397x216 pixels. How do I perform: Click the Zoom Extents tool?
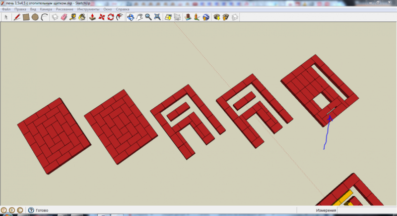pos(157,17)
